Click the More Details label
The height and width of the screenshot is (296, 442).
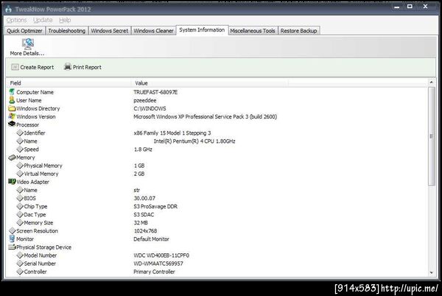tap(27, 53)
